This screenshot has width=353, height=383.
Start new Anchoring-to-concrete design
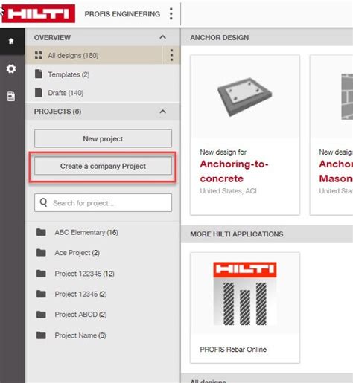tap(245, 135)
